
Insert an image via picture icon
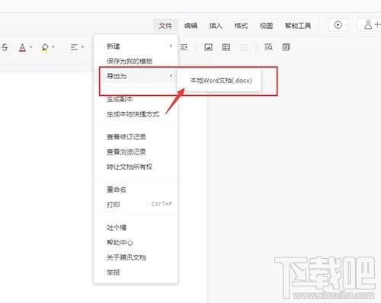208,47
